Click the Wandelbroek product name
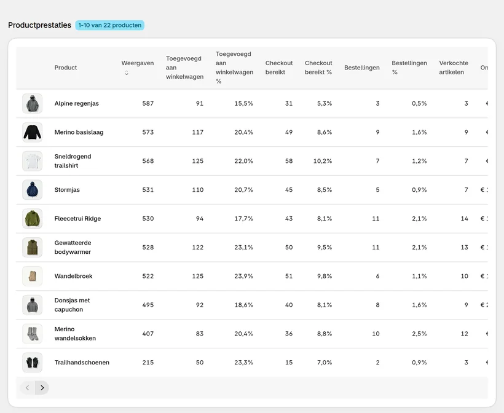Viewport: 504px width, 413px height. (73, 276)
